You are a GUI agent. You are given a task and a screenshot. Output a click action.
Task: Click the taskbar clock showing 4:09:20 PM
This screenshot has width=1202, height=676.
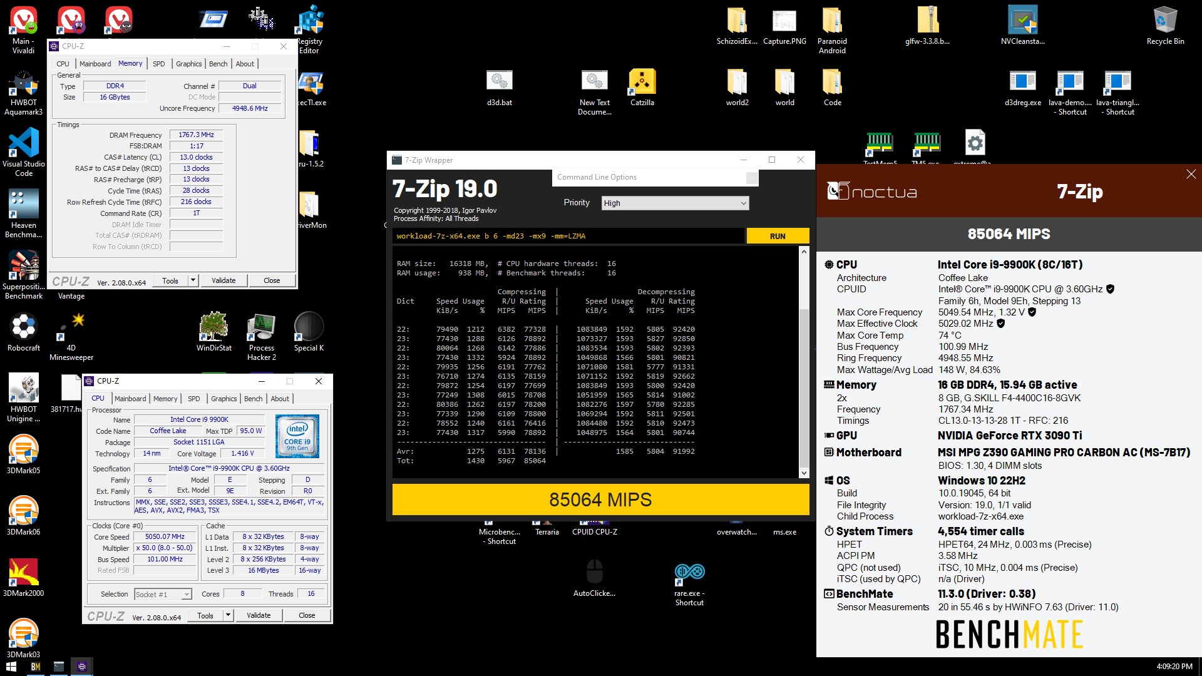(1174, 667)
